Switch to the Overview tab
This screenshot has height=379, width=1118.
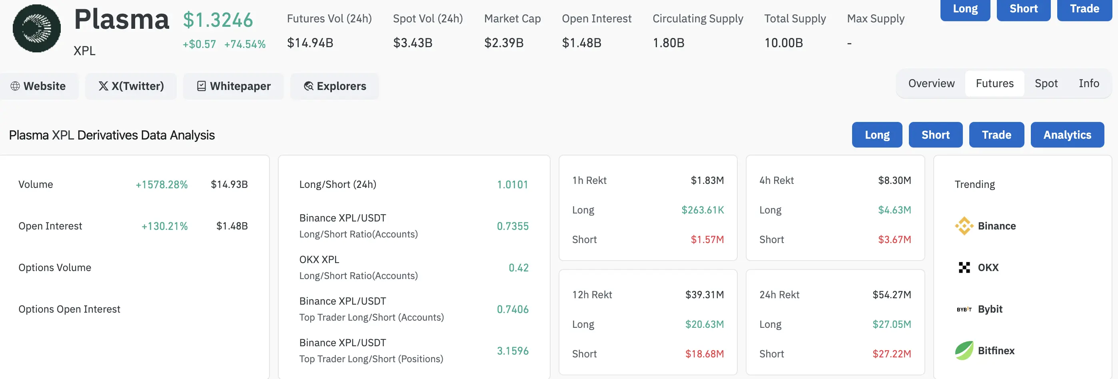click(931, 83)
